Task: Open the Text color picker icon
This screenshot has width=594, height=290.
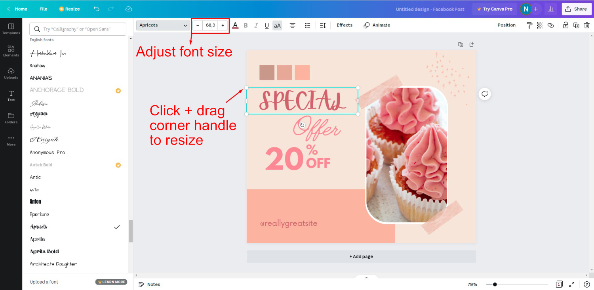Action: [x=235, y=25]
